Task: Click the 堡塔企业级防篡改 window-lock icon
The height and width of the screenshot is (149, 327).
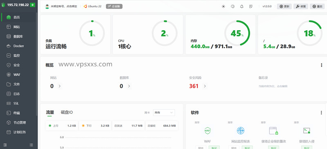Action: (273, 131)
